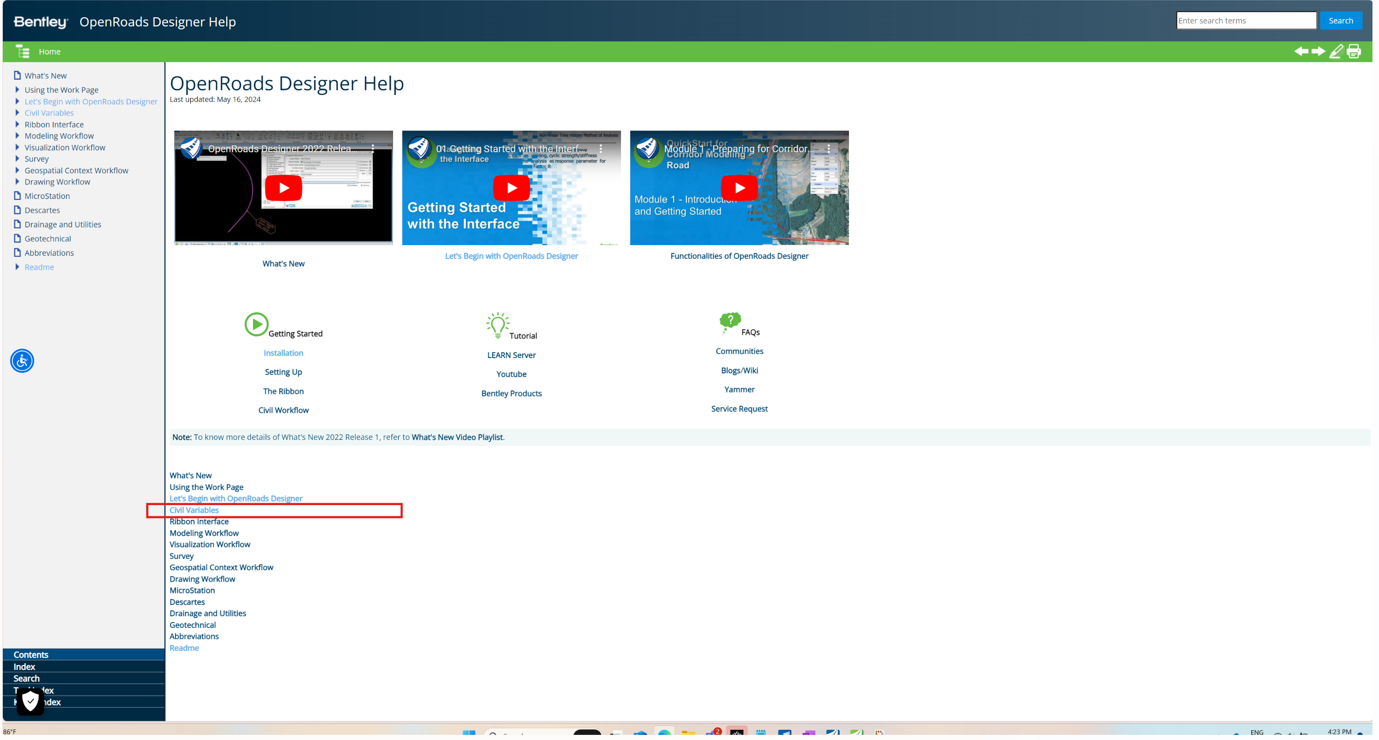Expand the Readme tree node arrow
Viewport: 1379px width, 740px height.
(17, 267)
